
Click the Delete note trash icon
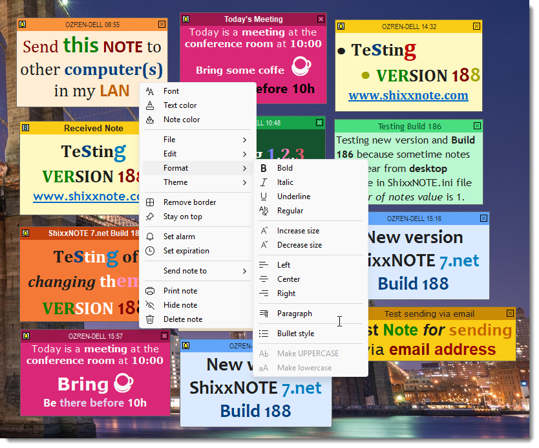click(150, 319)
